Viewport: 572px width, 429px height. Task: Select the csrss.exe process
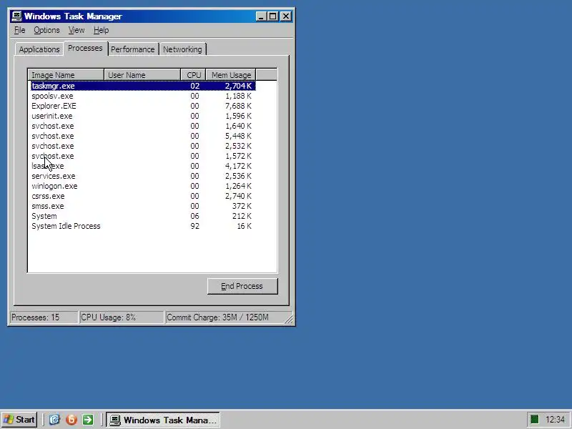tap(143, 196)
